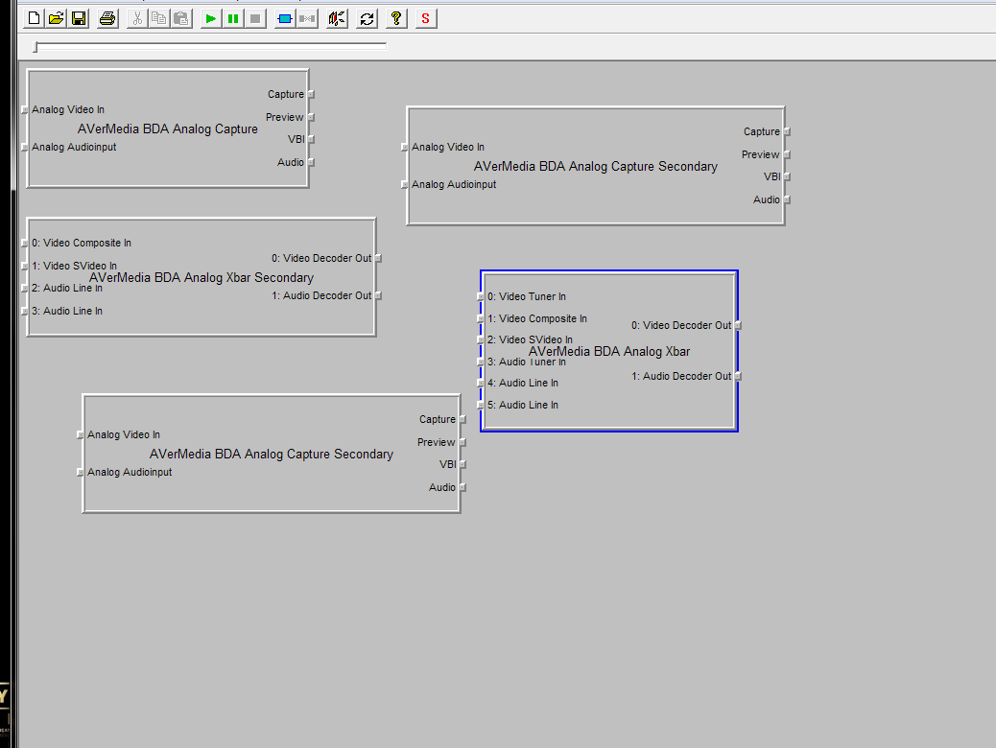The width and height of the screenshot is (996, 748).
Task: Click the Cut scissors icon
Action: pos(136,18)
